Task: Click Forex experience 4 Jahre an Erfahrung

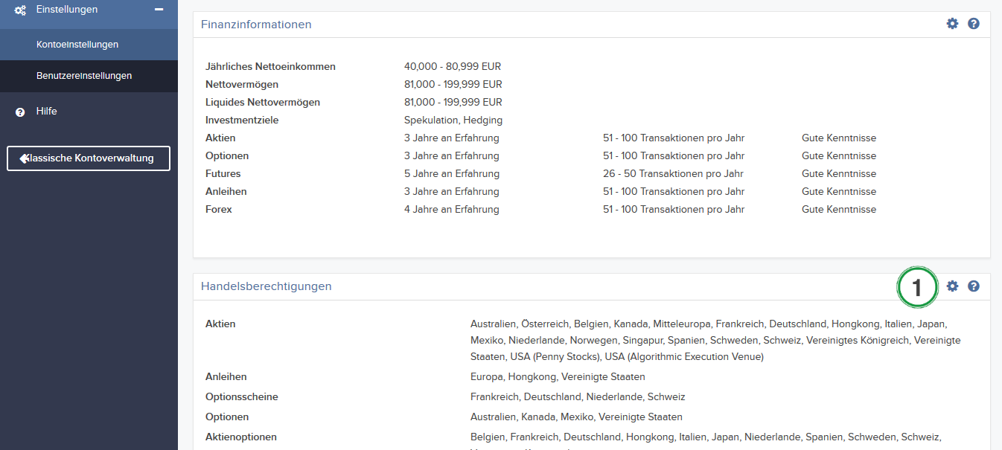Action: tap(452, 210)
